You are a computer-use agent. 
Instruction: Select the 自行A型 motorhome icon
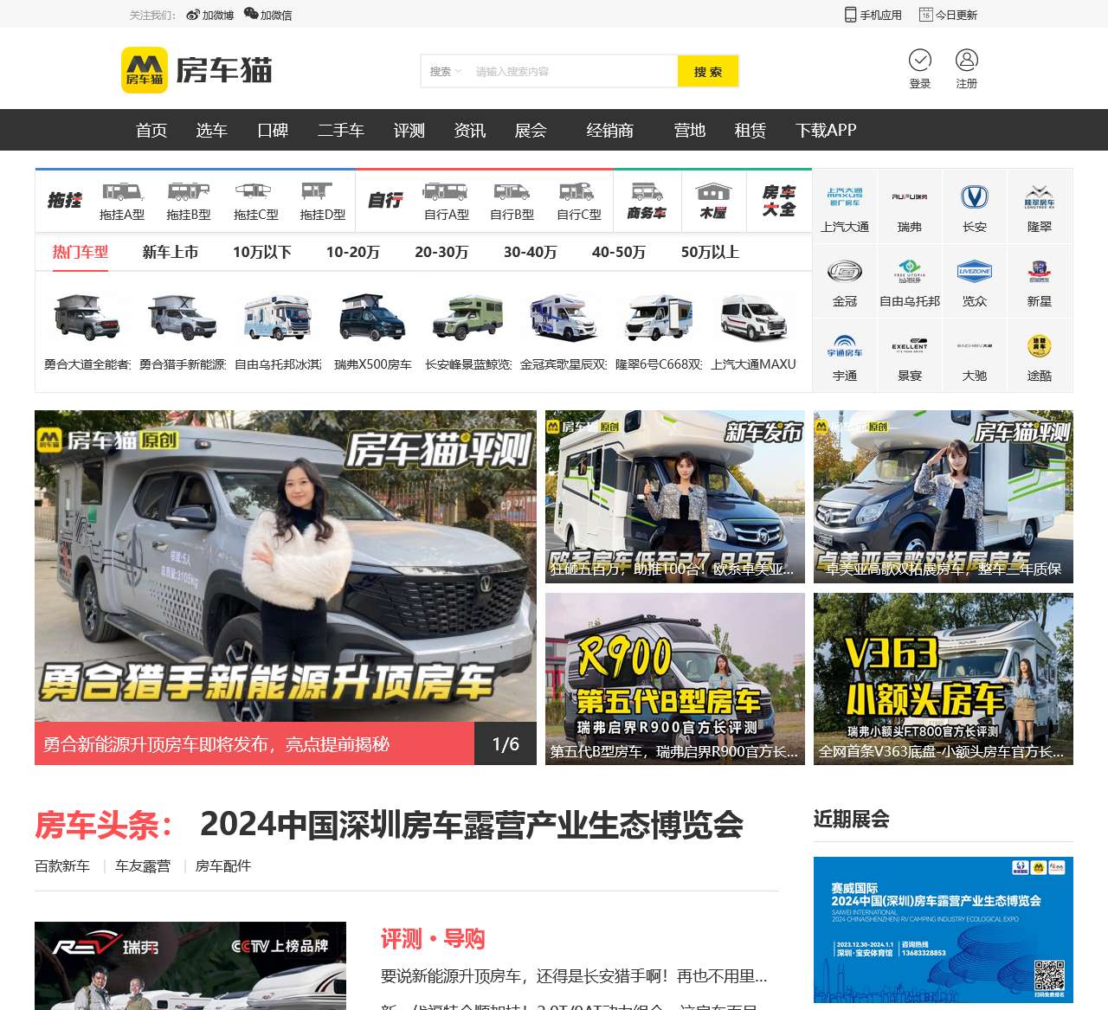point(445,191)
